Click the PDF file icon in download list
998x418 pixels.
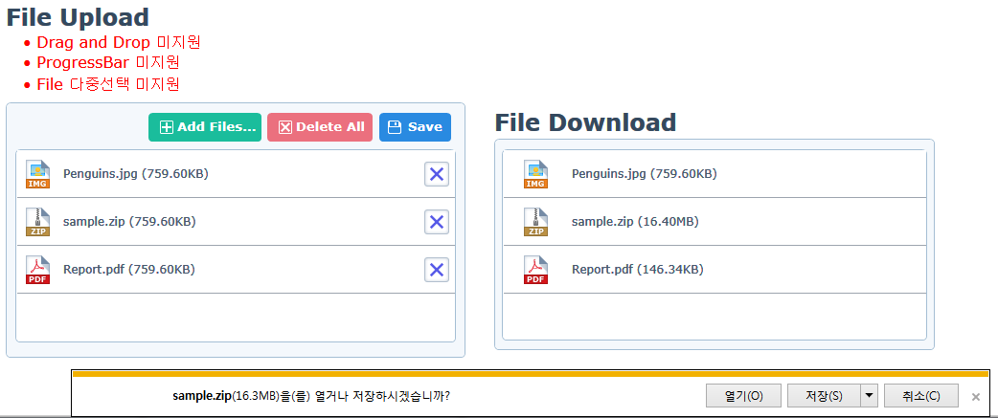point(535,270)
